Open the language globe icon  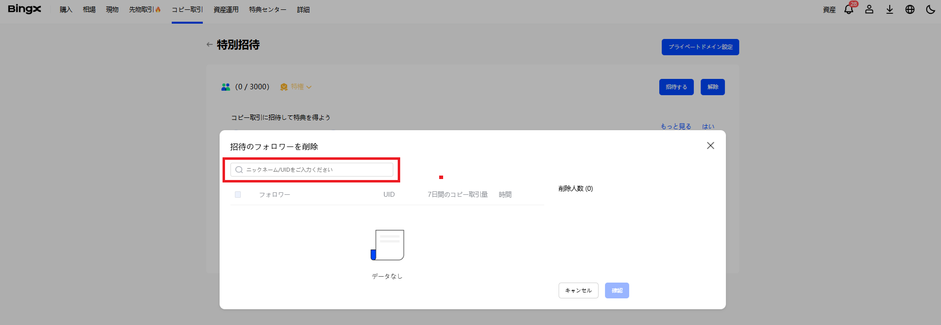pyautogui.click(x=910, y=9)
